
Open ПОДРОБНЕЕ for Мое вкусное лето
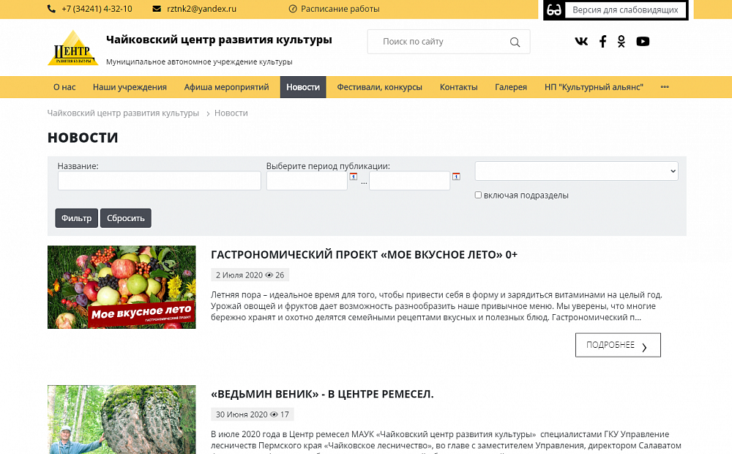[x=617, y=344]
